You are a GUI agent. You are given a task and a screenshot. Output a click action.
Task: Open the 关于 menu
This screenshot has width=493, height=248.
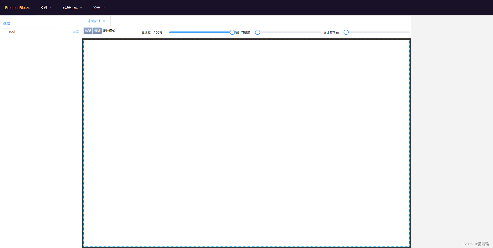[96, 8]
